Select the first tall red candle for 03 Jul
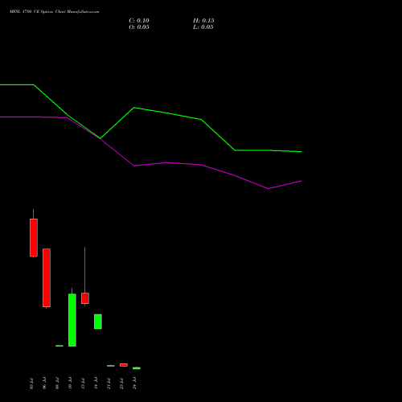The image size is (402, 402). [34, 238]
